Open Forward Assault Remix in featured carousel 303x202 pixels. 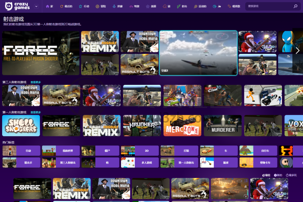100,42
